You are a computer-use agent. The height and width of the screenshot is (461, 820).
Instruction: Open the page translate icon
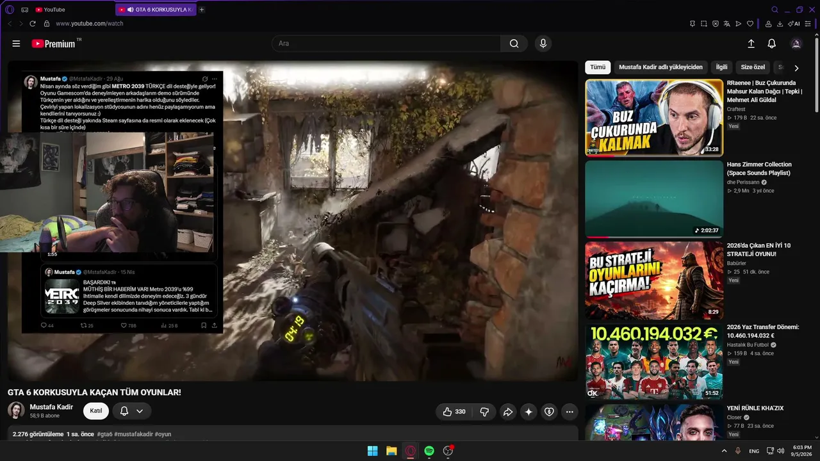coord(727,24)
